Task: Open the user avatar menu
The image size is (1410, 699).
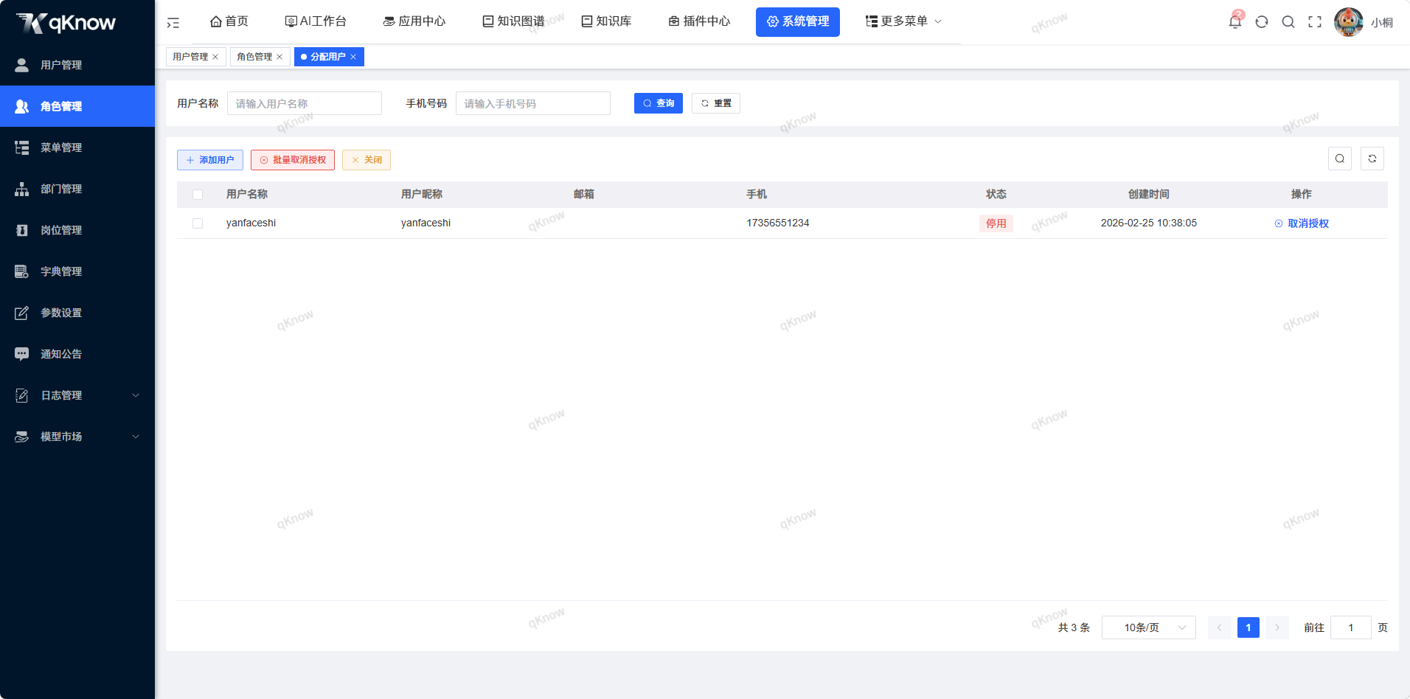Action: click(x=1349, y=22)
